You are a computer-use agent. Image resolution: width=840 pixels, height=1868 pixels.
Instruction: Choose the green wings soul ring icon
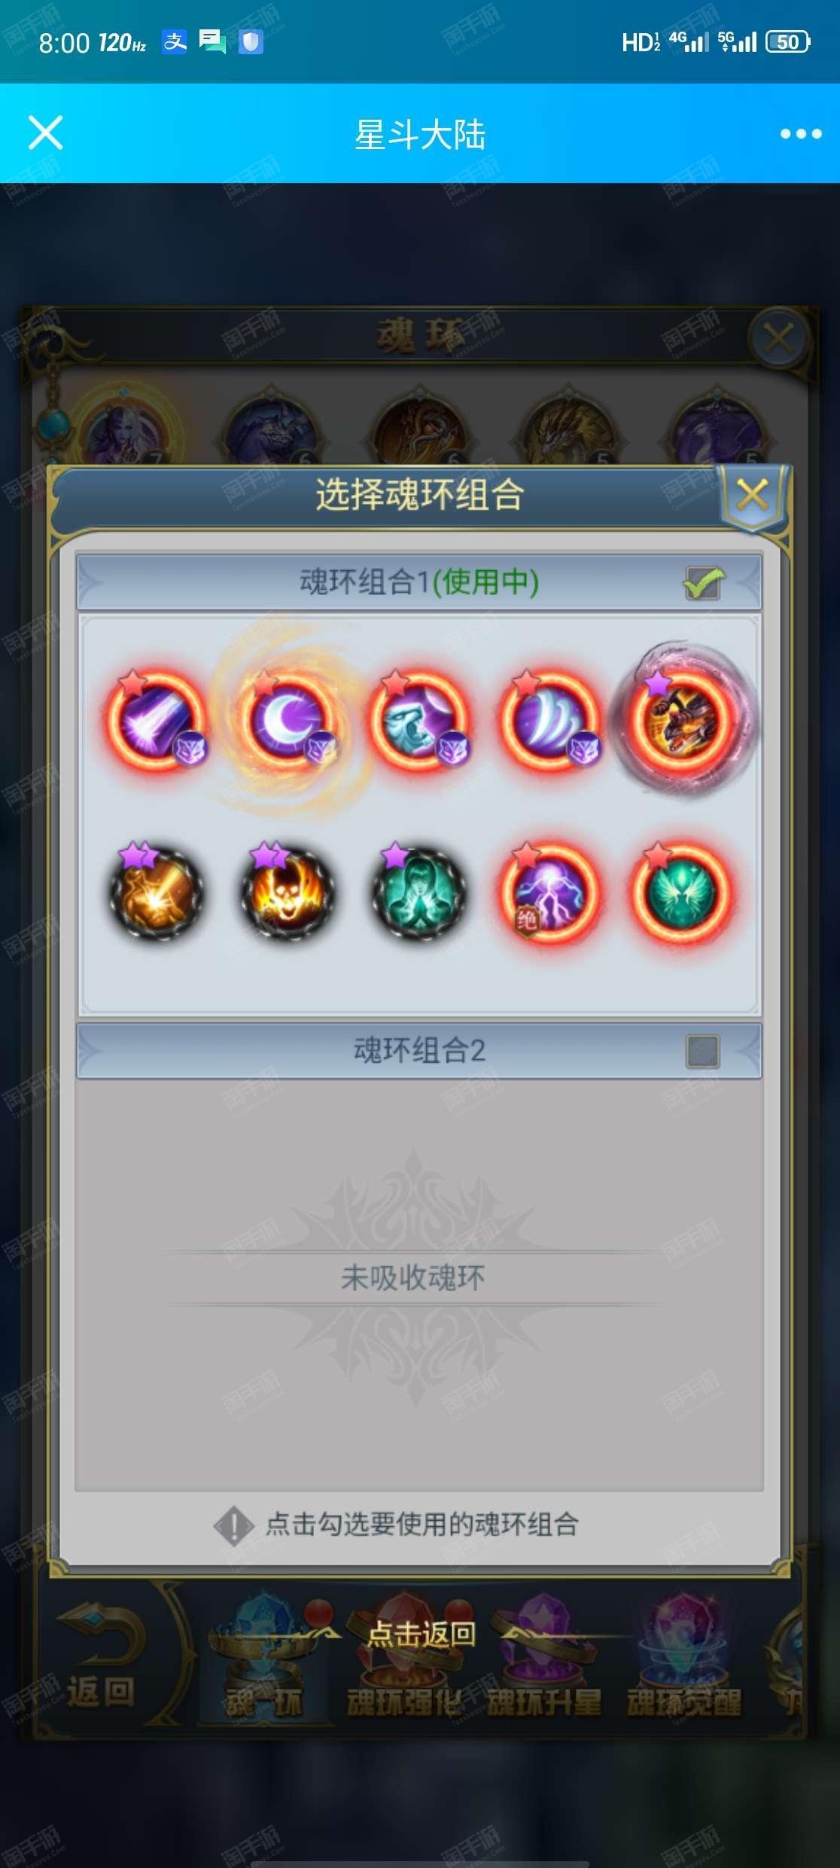pyautogui.click(x=683, y=892)
